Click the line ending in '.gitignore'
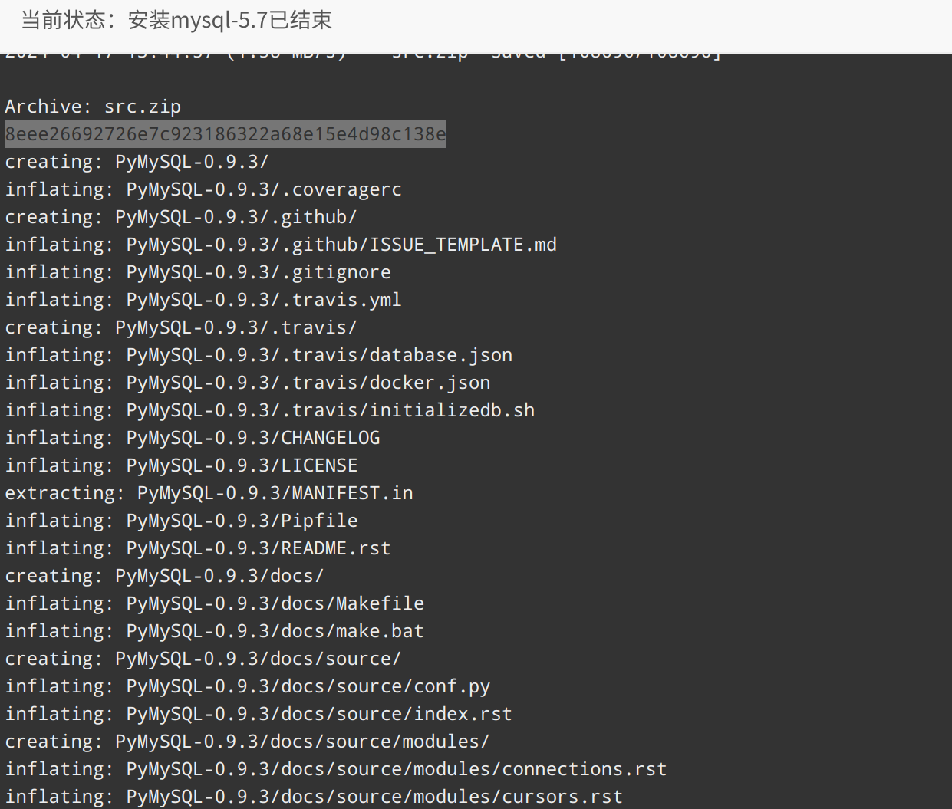This screenshot has height=809, width=952. pos(198,272)
